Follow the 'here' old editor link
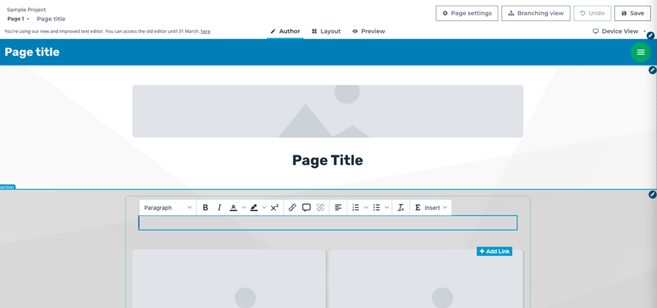Viewport: 657px width, 308px height. pos(205,31)
